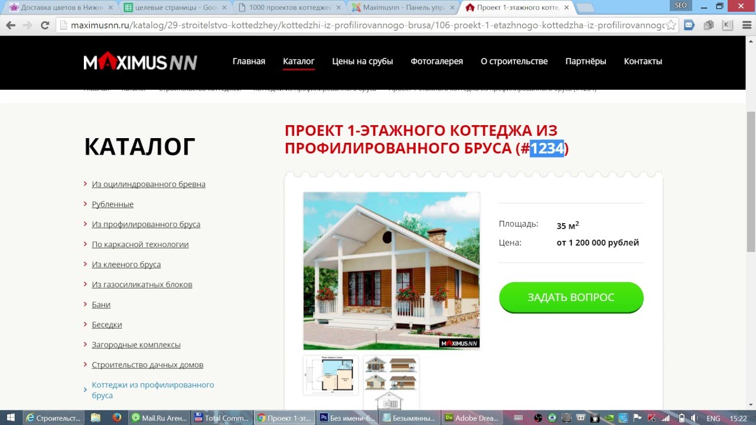Open a new browser tab
756x425 pixels.
[585, 8]
